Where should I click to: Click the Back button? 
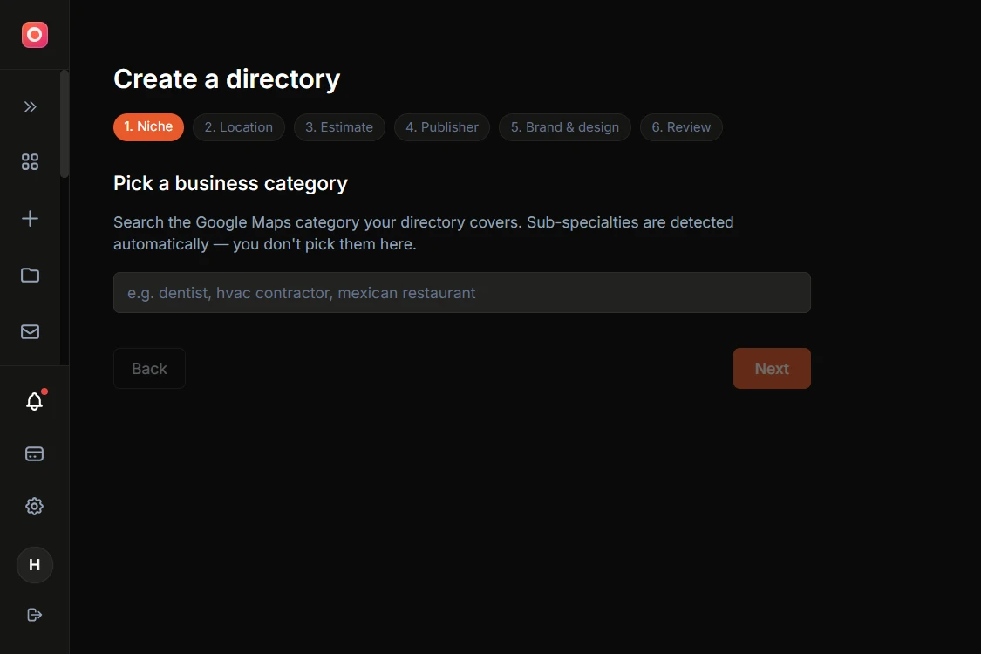[x=149, y=369]
